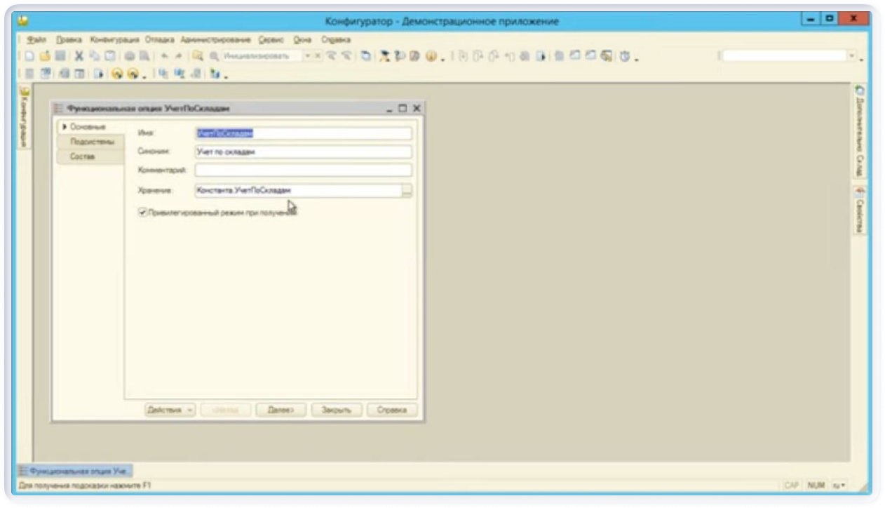
Task: Click the yellow Help question mark icon
Action: (431, 56)
